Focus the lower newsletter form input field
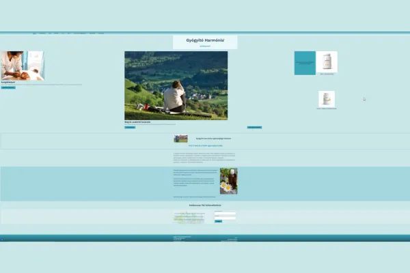410x273 pixels. [x=225, y=218]
